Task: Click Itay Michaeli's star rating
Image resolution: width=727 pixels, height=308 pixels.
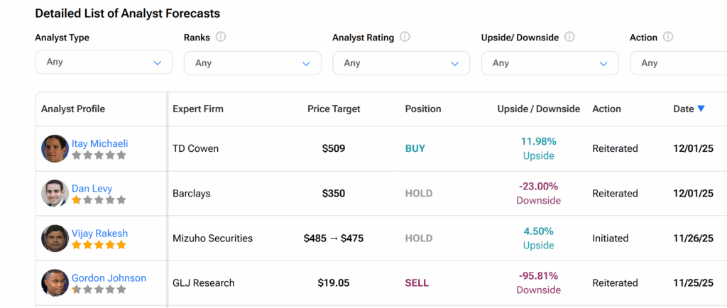Action: click(x=99, y=155)
